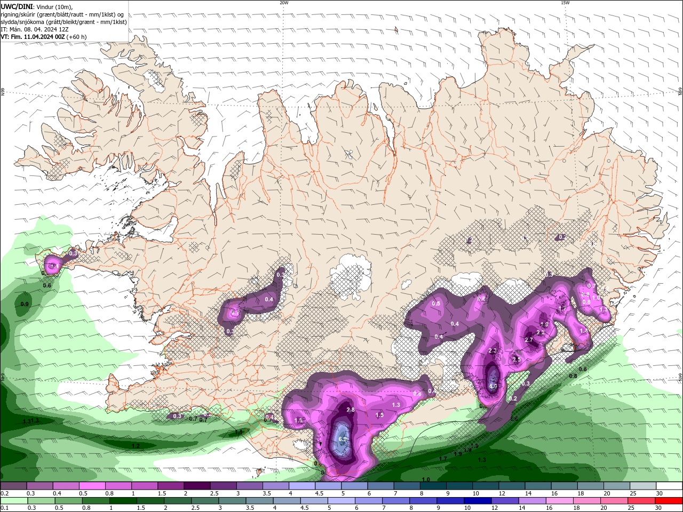Click the 1.6 snow value west of the 6.9 peak
The width and height of the screenshot is (683, 512).
[299, 420]
